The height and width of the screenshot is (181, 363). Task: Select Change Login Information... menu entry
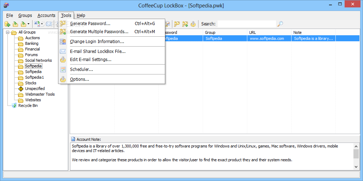[x=111, y=42]
